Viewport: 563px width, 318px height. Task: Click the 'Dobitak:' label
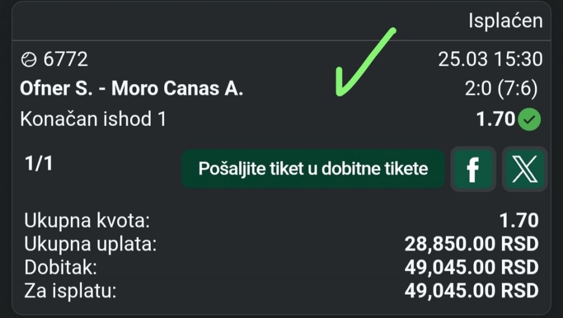coord(60,267)
